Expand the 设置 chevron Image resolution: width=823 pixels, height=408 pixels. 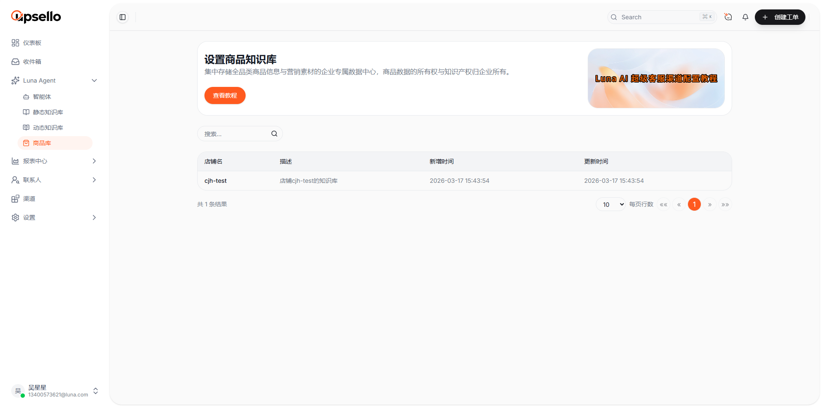point(94,217)
